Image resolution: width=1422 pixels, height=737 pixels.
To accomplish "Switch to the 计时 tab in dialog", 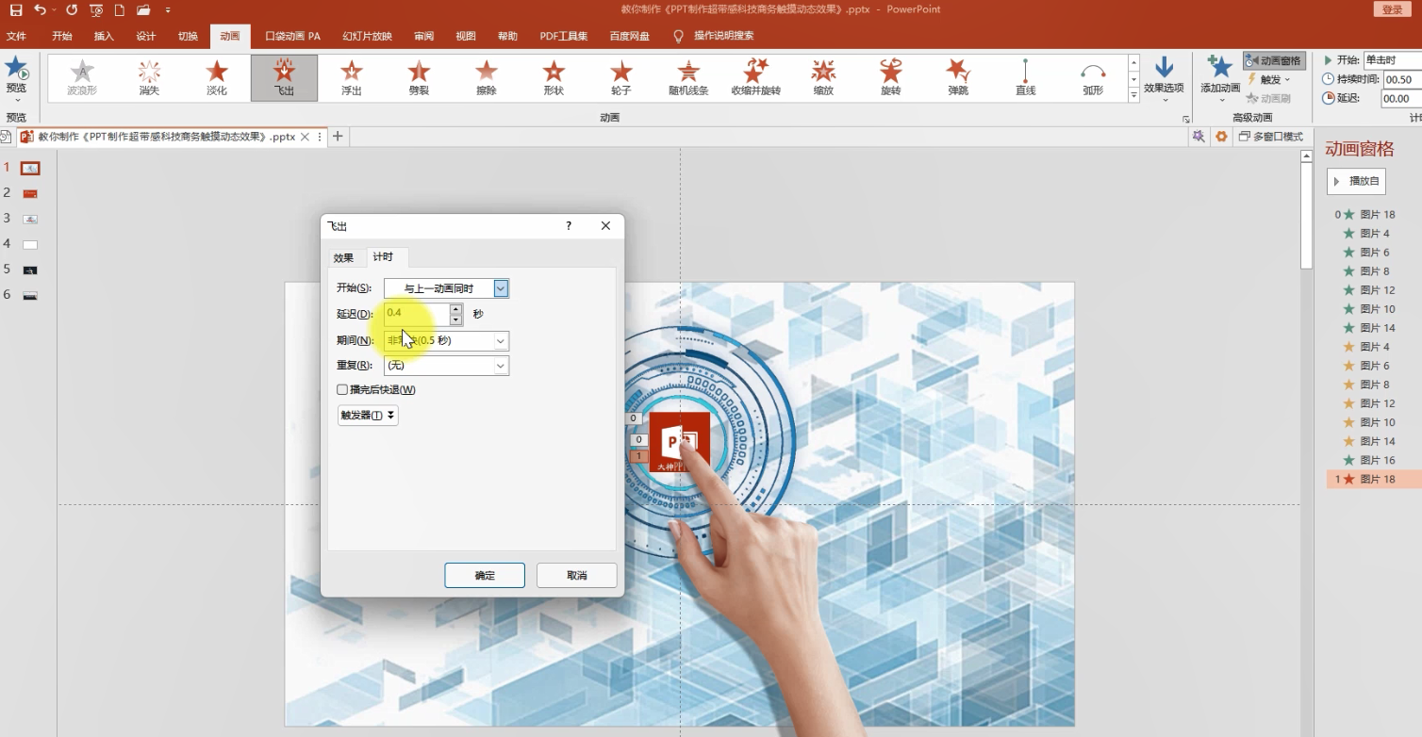I will point(383,256).
